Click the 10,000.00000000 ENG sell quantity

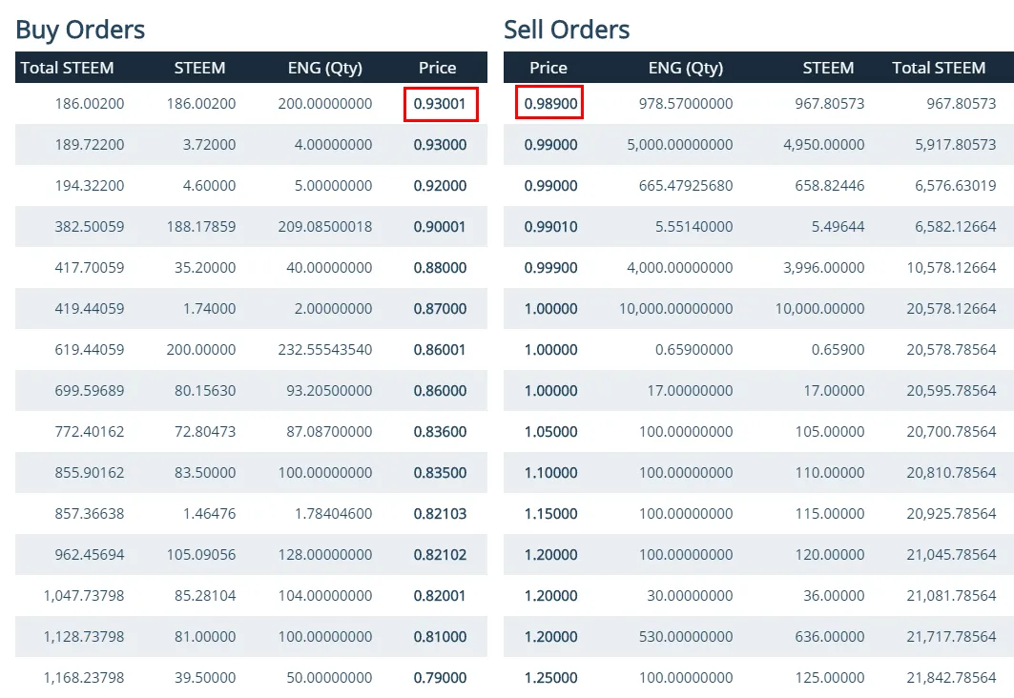pyautogui.click(x=676, y=309)
